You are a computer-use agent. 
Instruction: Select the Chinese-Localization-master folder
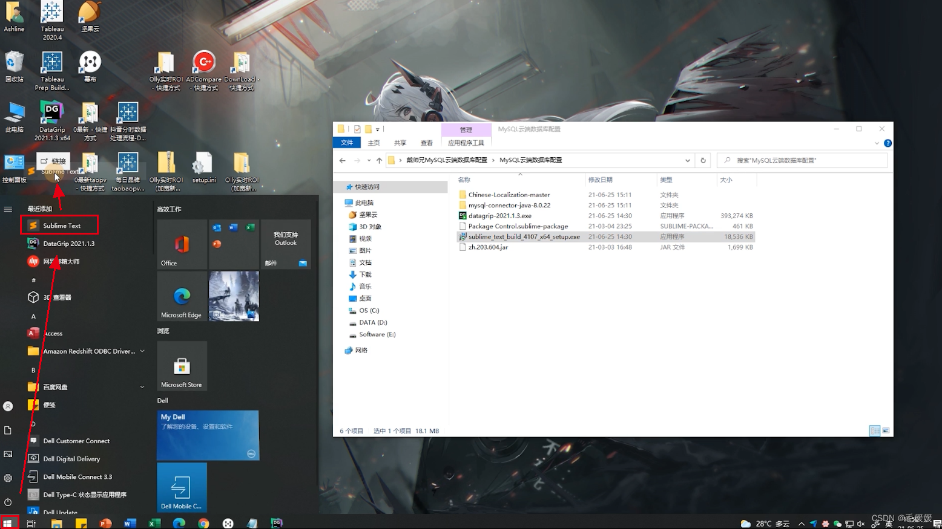pyautogui.click(x=509, y=195)
